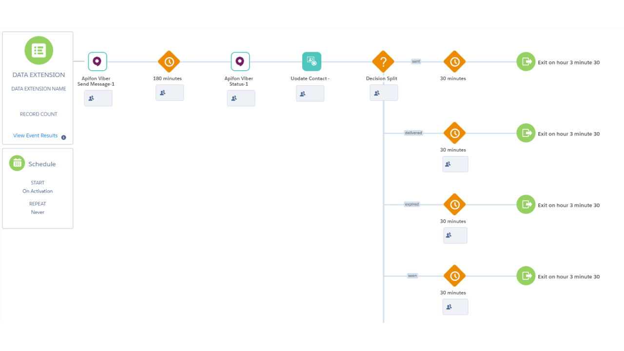Open the View Event Results link
The height and width of the screenshot is (351, 624).
[x=35, y=136]
